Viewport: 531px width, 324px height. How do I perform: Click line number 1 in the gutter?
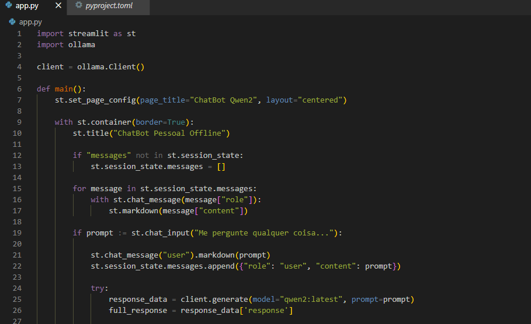coord(19,34)
